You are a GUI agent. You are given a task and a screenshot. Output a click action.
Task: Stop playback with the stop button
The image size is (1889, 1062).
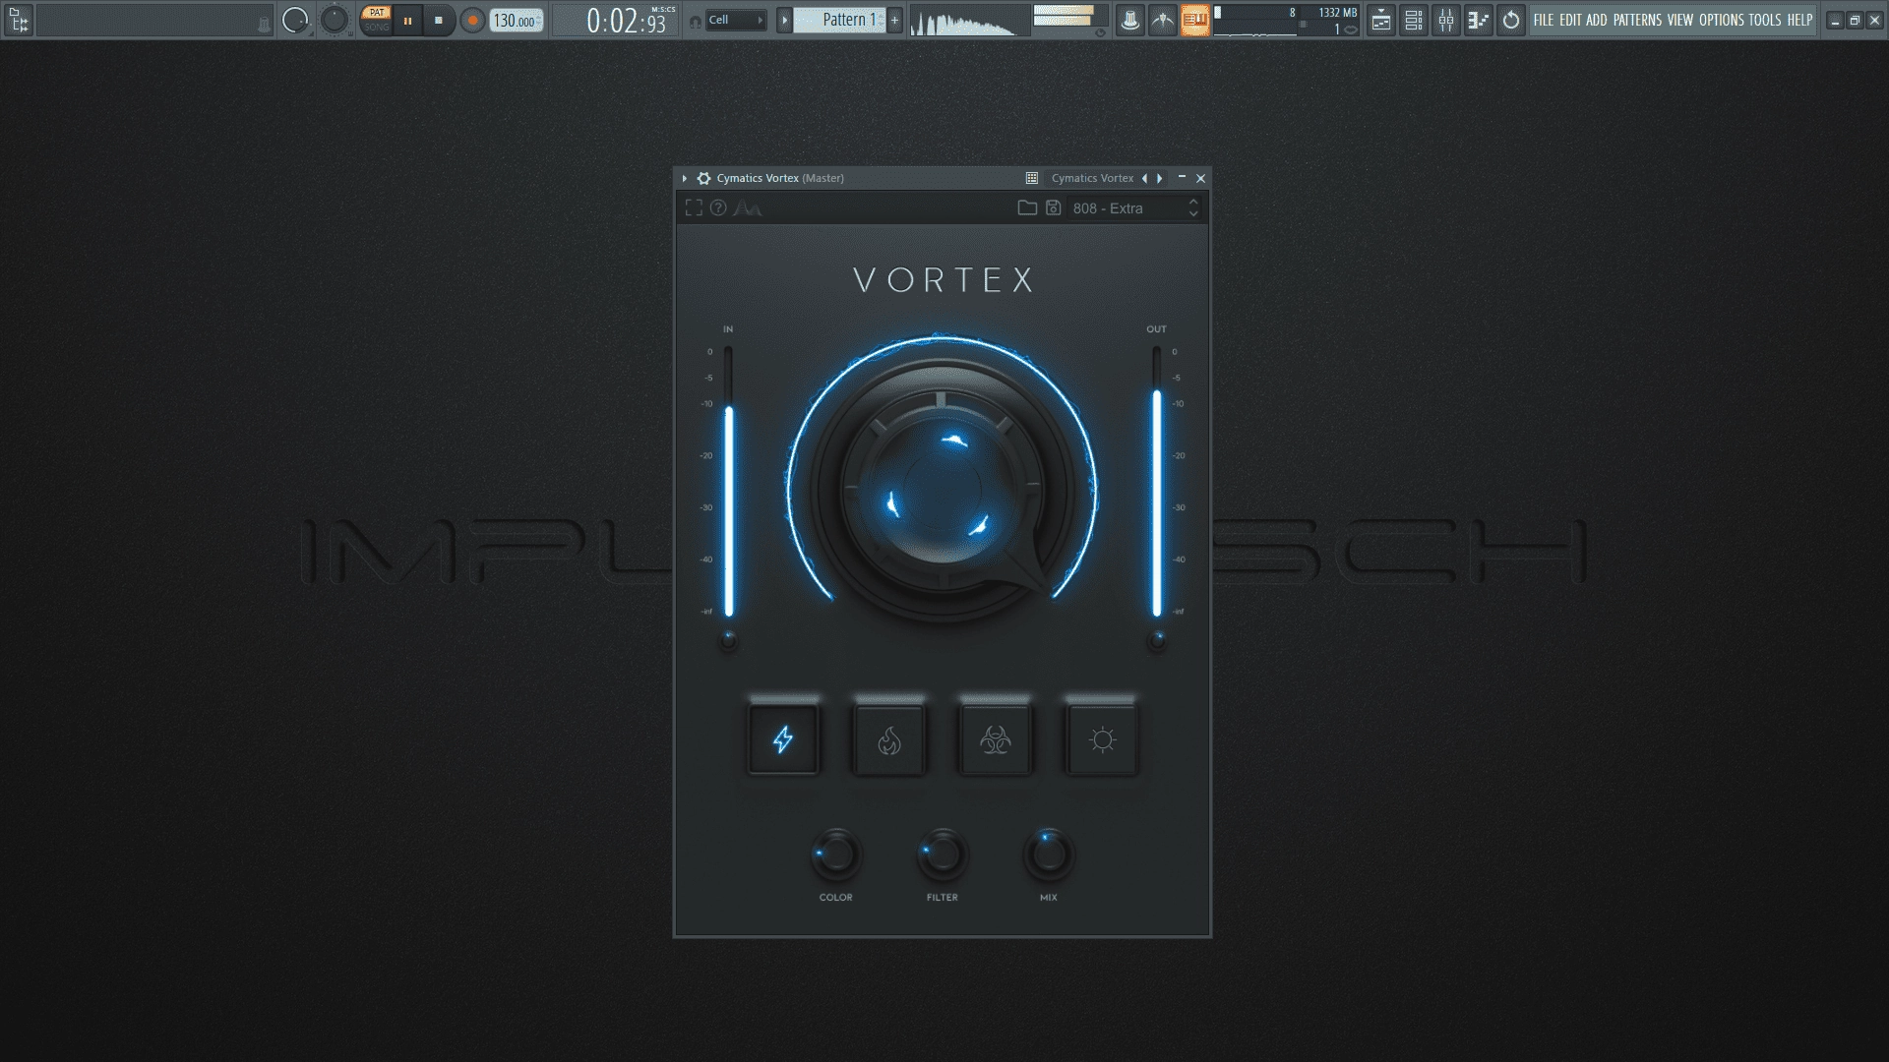pos(439,20)
